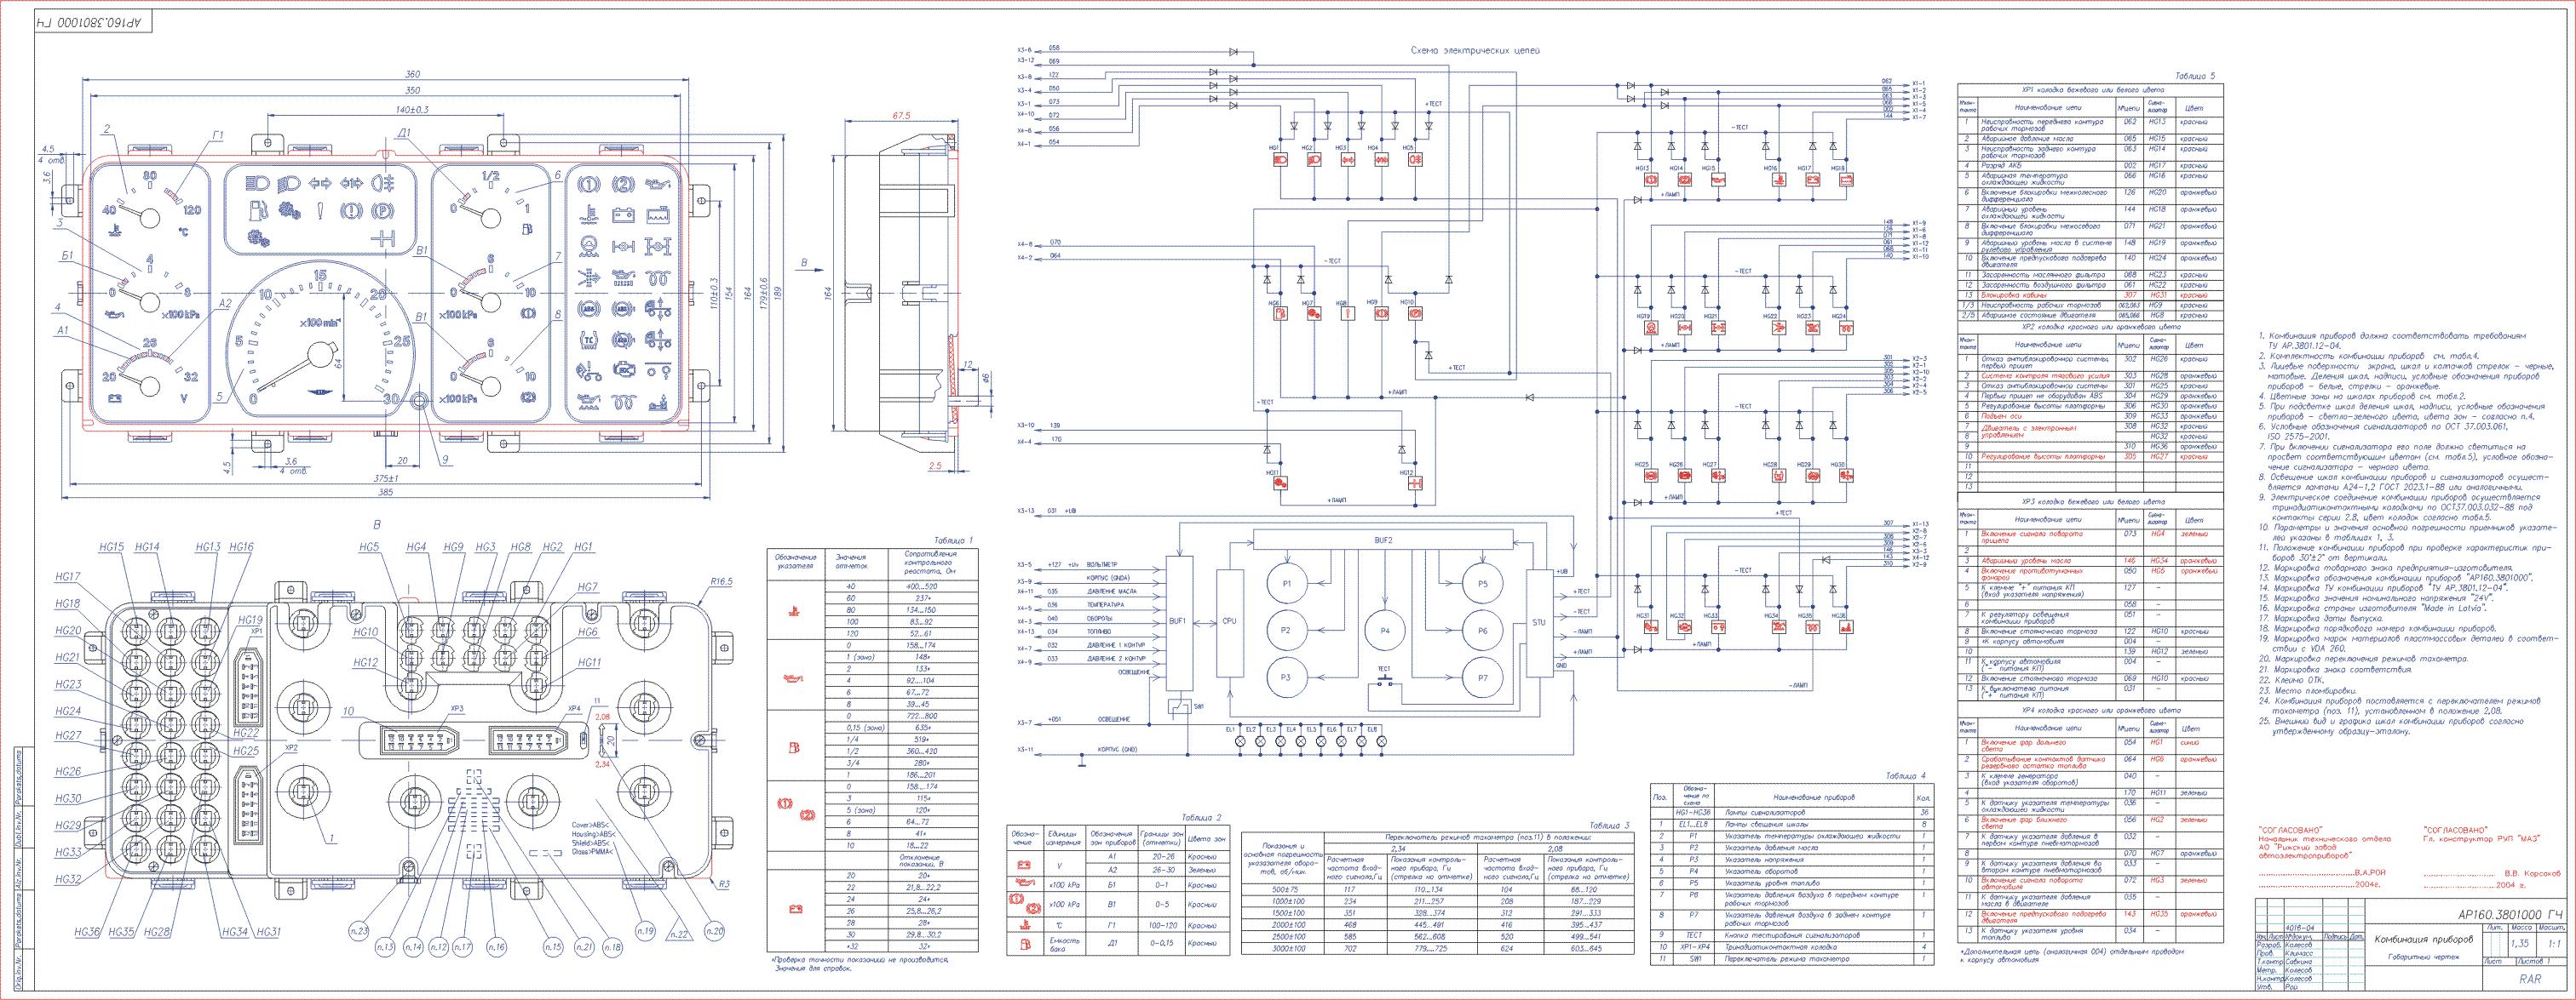Click the Таблица 5 heading
2576x1000 pixels.
[2195, 76]
